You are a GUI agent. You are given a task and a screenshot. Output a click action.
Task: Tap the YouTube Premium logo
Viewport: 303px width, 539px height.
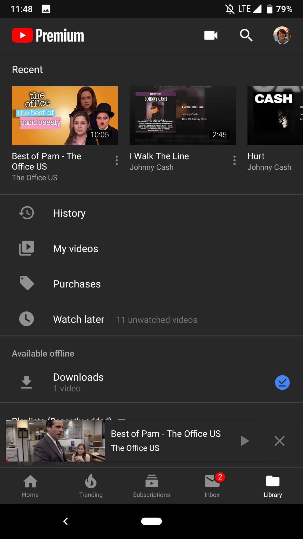click(48, 35)
